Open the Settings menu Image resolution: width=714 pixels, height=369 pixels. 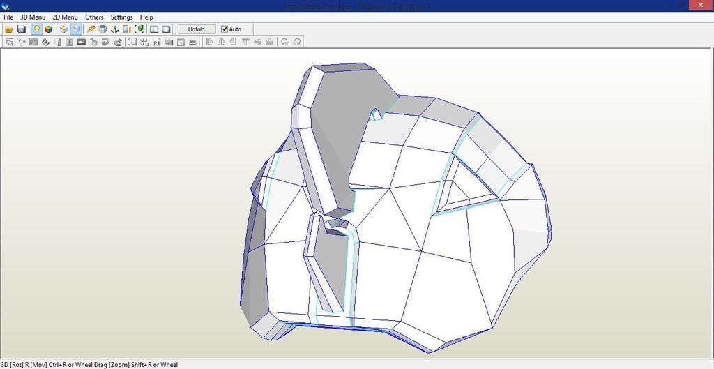(121, 17)
